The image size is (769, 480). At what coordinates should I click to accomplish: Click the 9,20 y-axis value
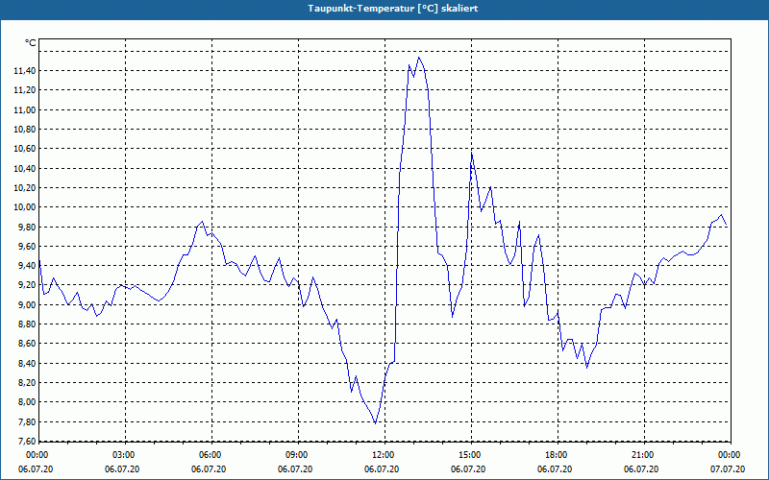click(x=27, y=285)
